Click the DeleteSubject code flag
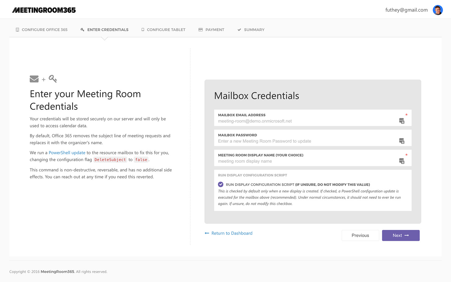This screenshot has height=282, width=451. tap(110, 160)
